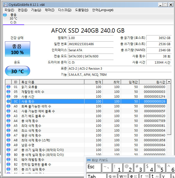Click the 좋음 100 % health status button

point(18,49)
